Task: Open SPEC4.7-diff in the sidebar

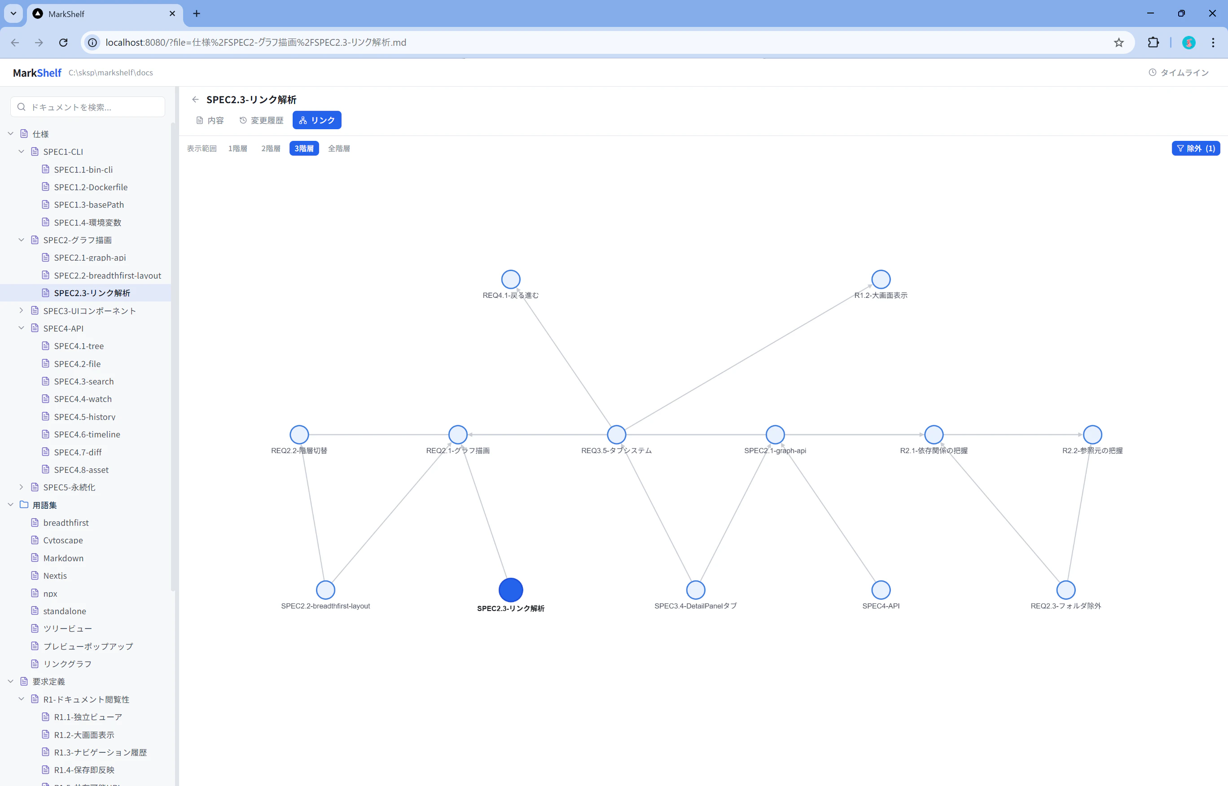Action: pos(78,452)
